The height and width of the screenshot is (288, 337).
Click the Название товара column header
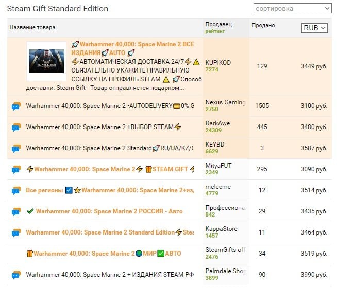tap(32, 27)
